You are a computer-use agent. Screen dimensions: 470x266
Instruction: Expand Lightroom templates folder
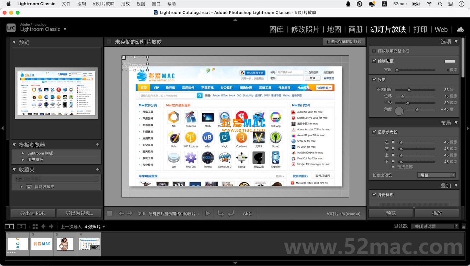(23, 153)
